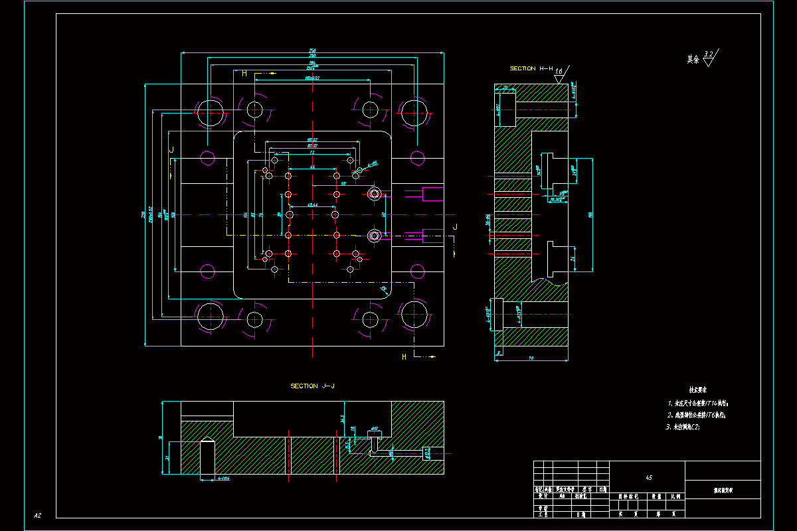Click the '70' dimension below section H-H
Screen dimensions: 797x531
pos(531,358)
